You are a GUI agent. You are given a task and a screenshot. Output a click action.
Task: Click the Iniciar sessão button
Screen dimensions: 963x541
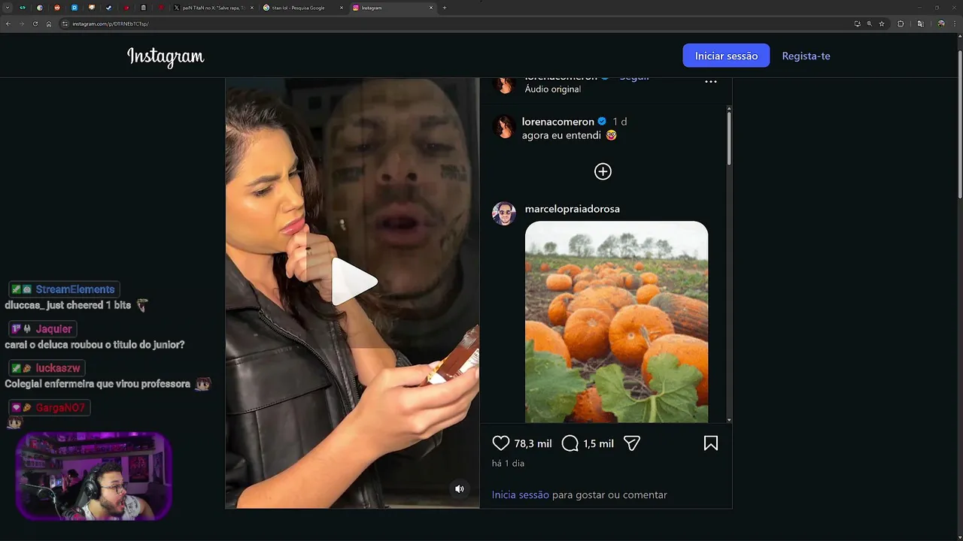click(726, 56)
